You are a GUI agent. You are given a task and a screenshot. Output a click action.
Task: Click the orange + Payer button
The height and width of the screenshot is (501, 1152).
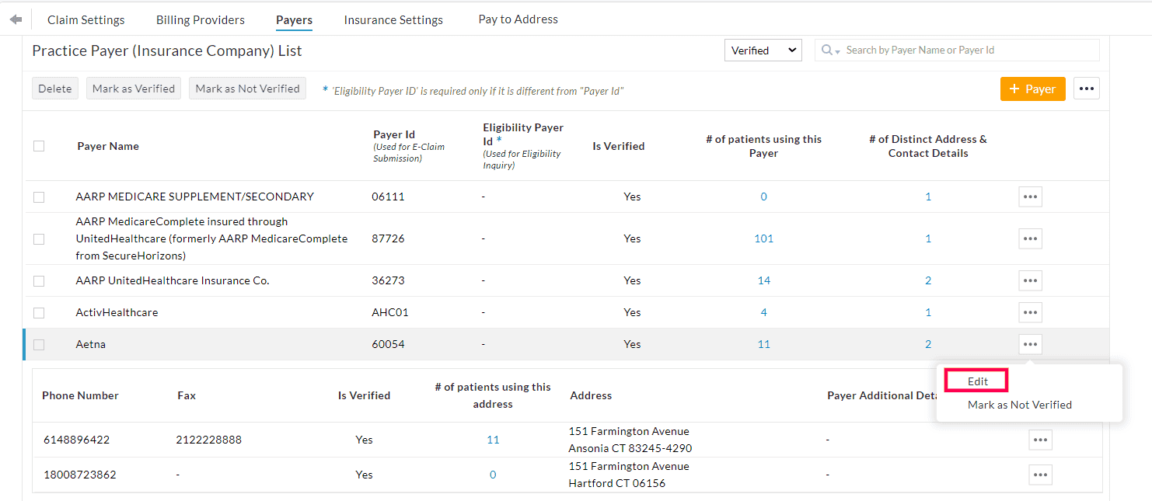point(1032,89)
